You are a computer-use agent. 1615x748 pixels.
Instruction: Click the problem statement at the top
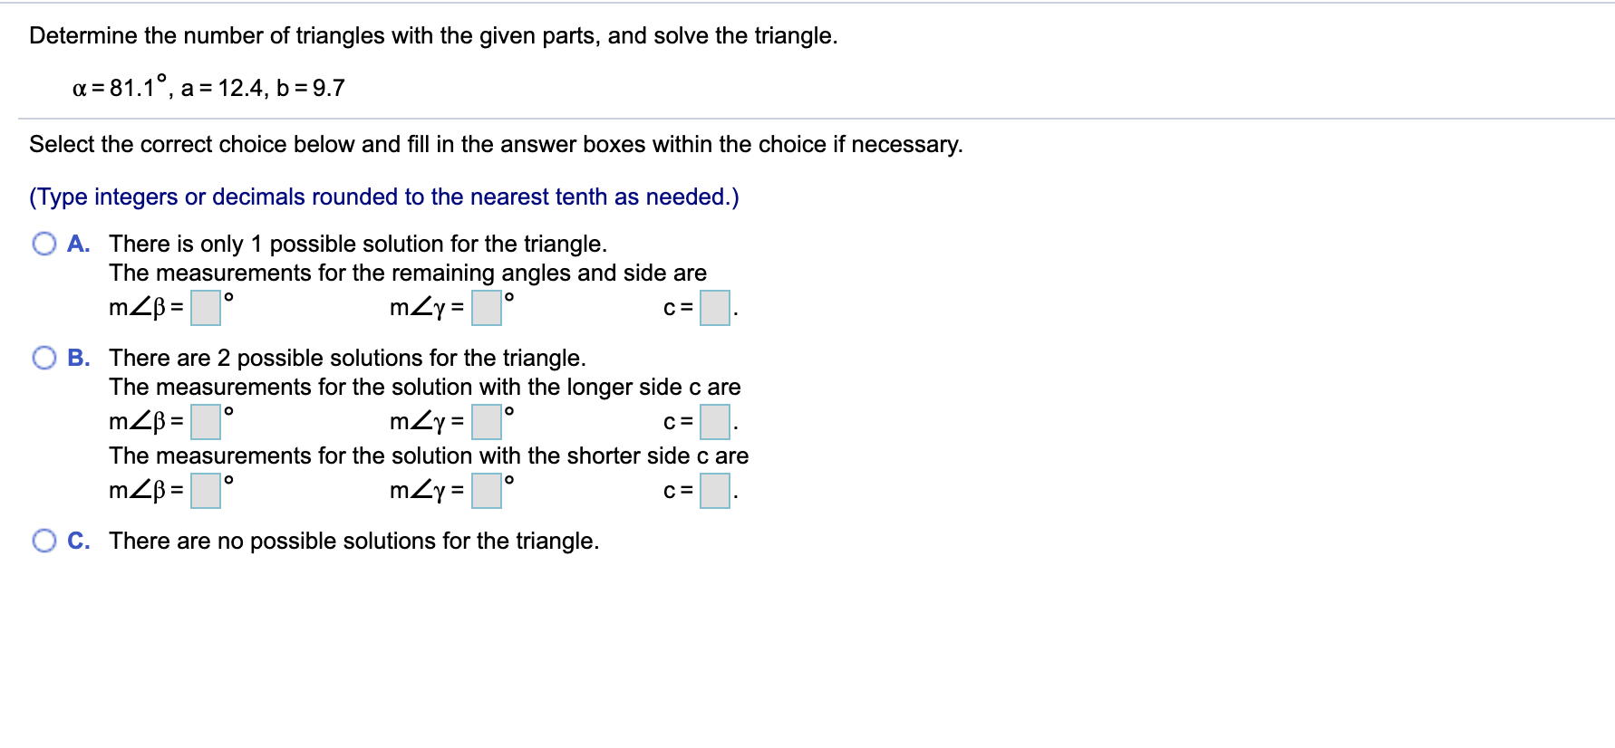(433, 35)
